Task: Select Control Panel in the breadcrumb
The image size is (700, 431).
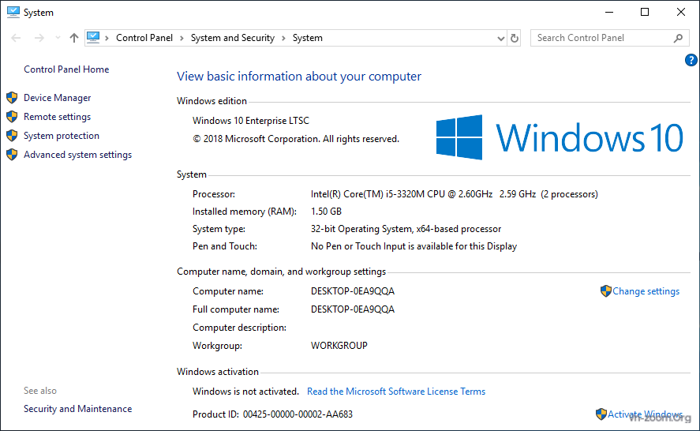Action: [x=144, y=38]
